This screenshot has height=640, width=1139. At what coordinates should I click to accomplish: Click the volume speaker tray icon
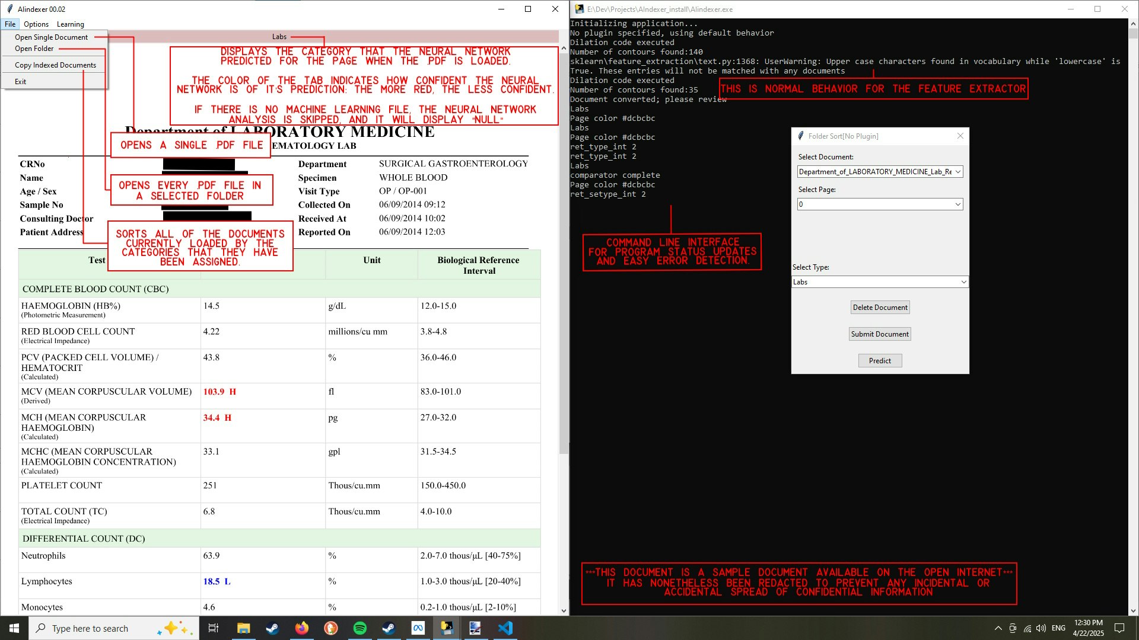[1041, 628]
